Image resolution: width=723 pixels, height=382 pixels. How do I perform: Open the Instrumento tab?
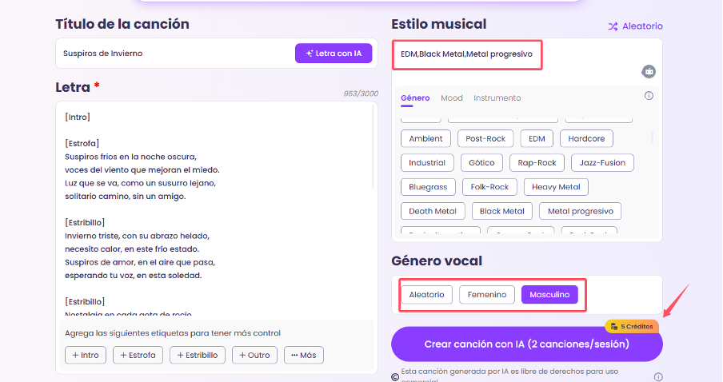click(497, 98)
